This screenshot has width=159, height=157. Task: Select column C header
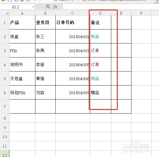pyautogui.click(x=72, y=13)
